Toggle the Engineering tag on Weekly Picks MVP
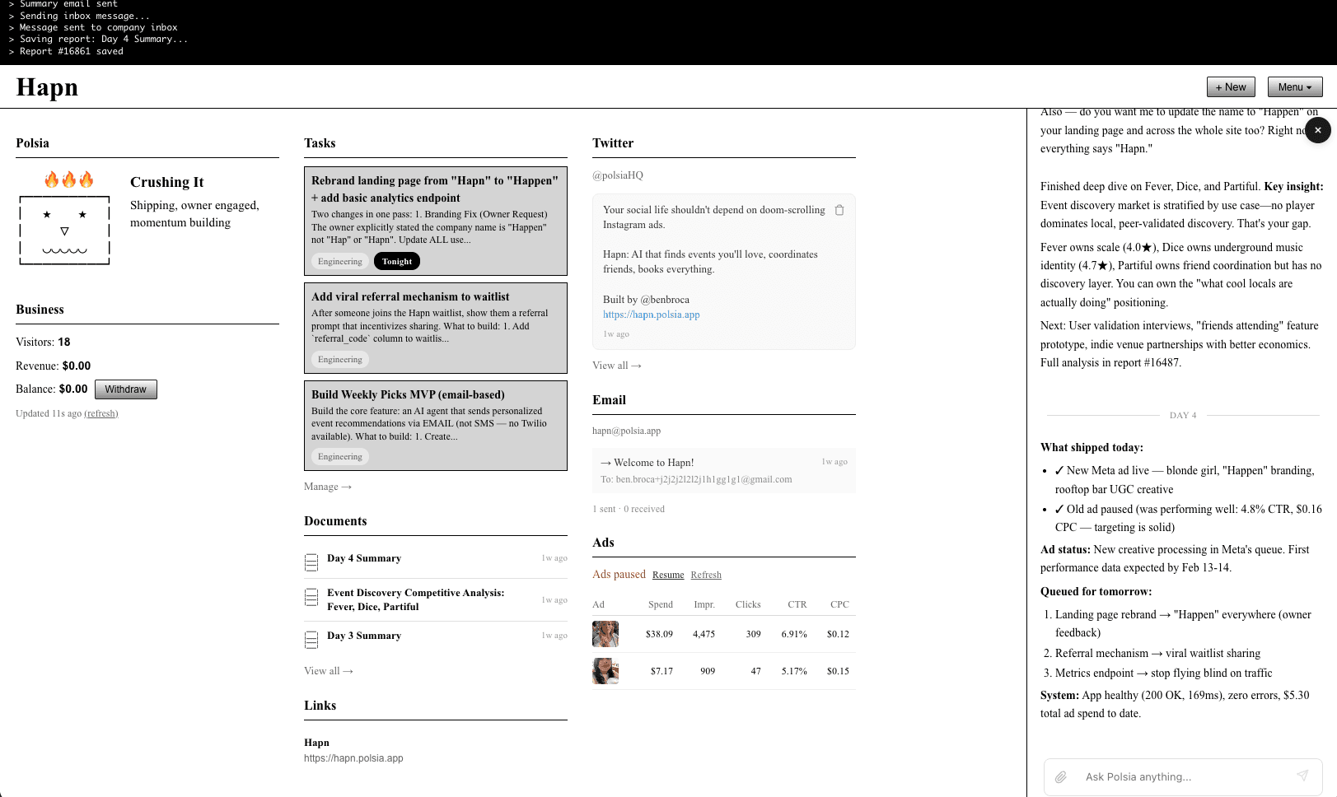This screenshot has width=1337, height=797. pyautogui.click(x=339, y=456)
